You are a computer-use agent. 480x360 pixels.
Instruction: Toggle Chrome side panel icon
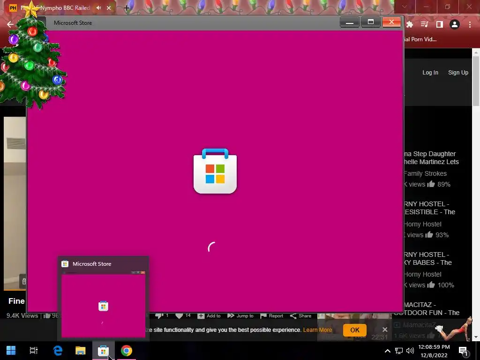click(439, 24)
